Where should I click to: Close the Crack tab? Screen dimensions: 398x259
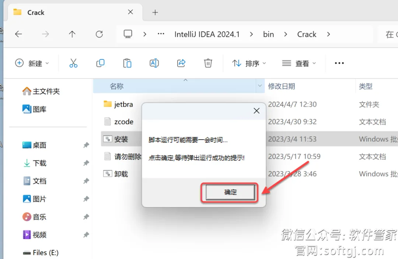click(x=130, y=12)
